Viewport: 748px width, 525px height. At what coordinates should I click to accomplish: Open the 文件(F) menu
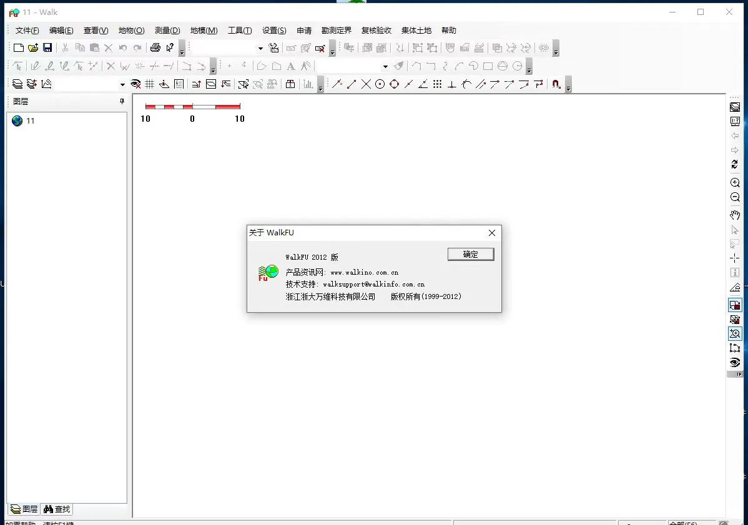point(27,31)
